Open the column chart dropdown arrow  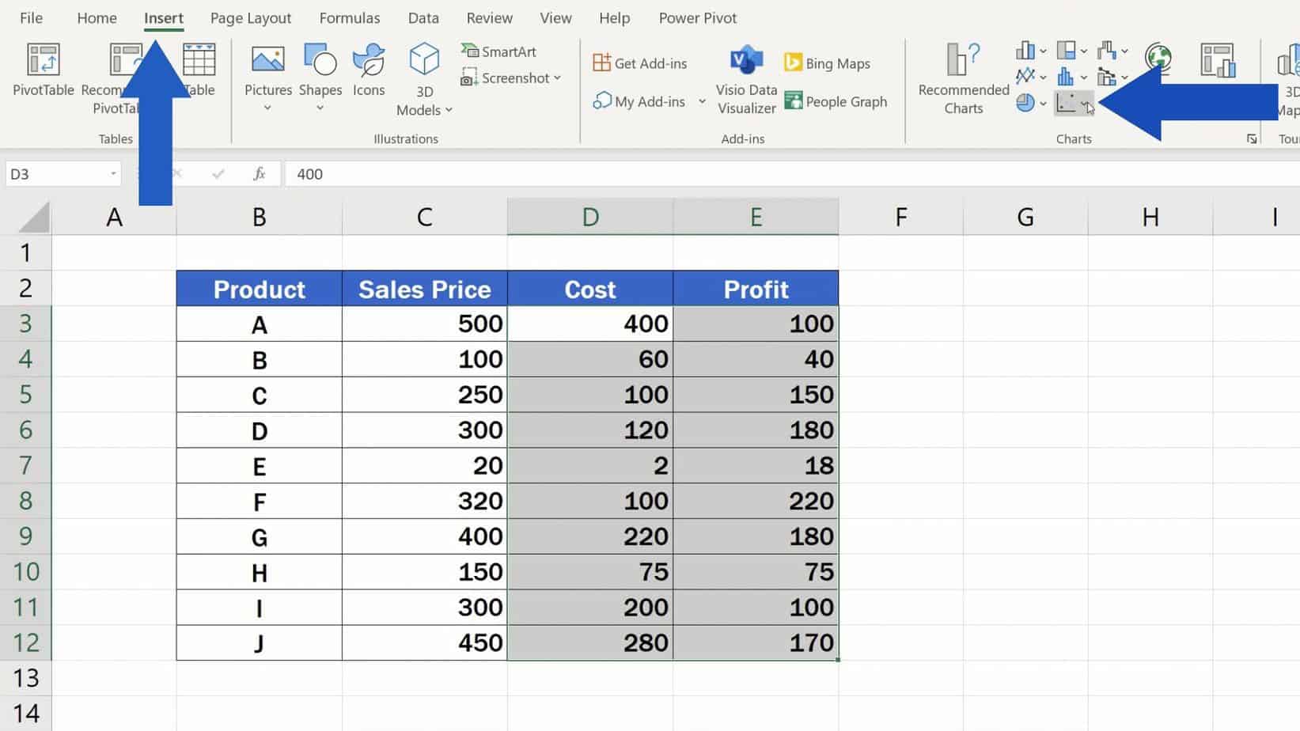pos(1041,50)
